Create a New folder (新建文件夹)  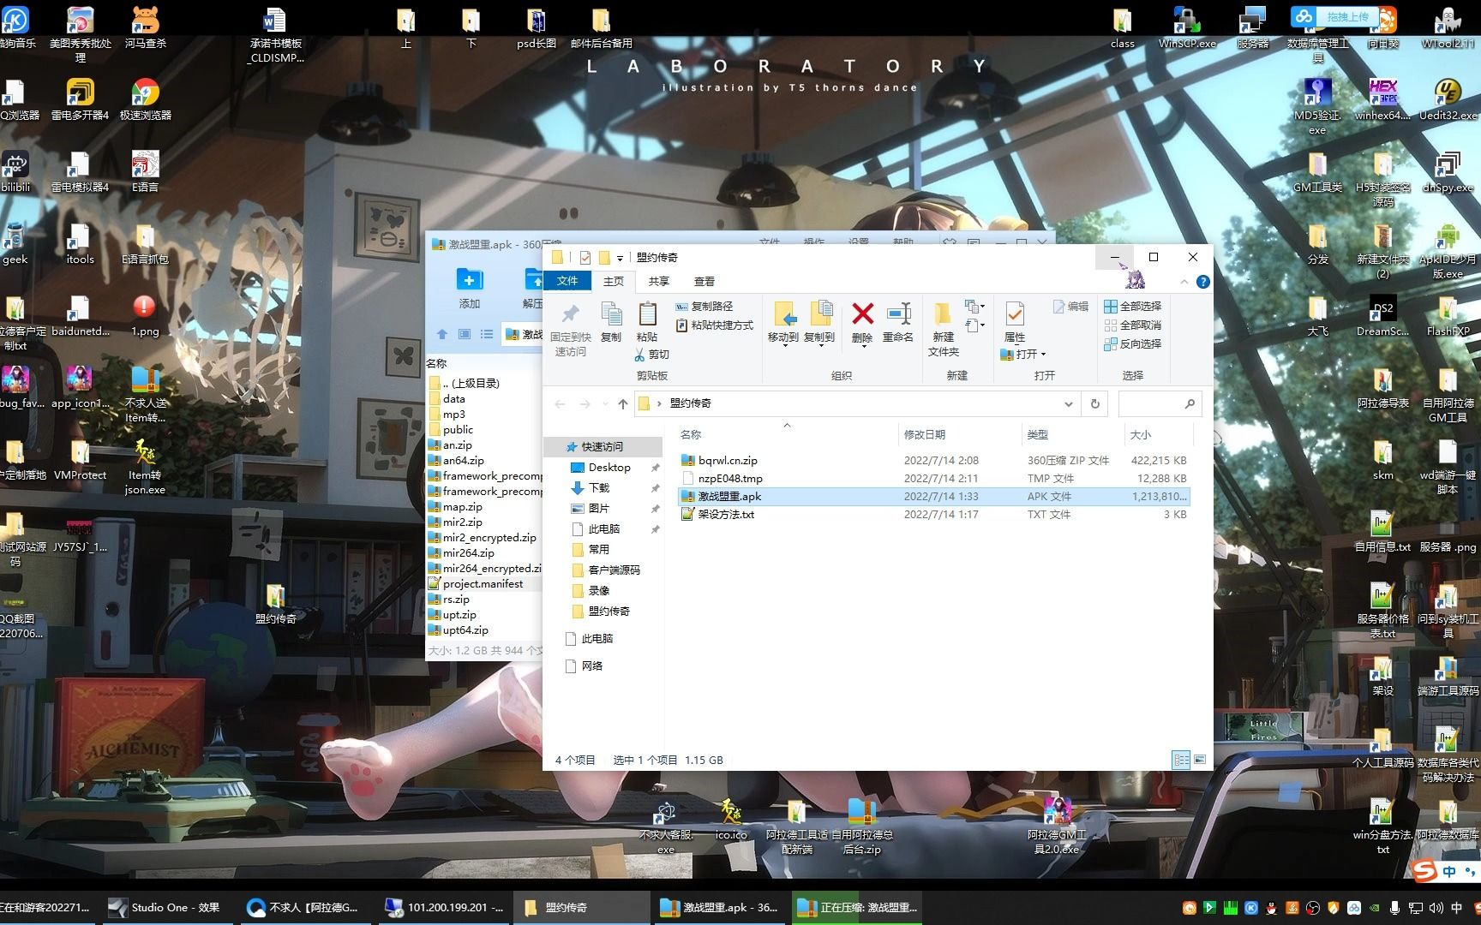click(943, 329)
